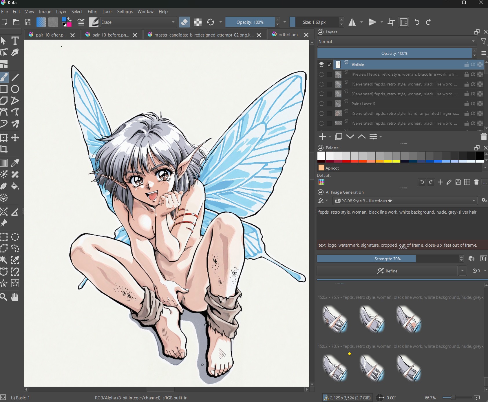Adjust the Layers Opacity 100% slider

tap(394, 53)
